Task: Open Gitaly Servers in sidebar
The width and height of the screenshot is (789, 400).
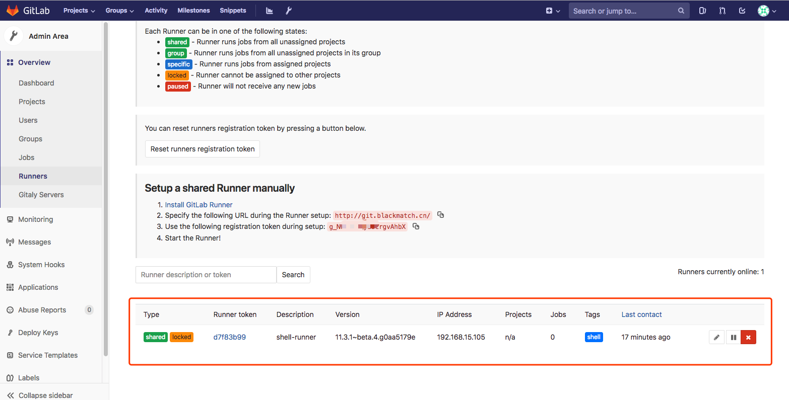Action: tap(41, 195)
